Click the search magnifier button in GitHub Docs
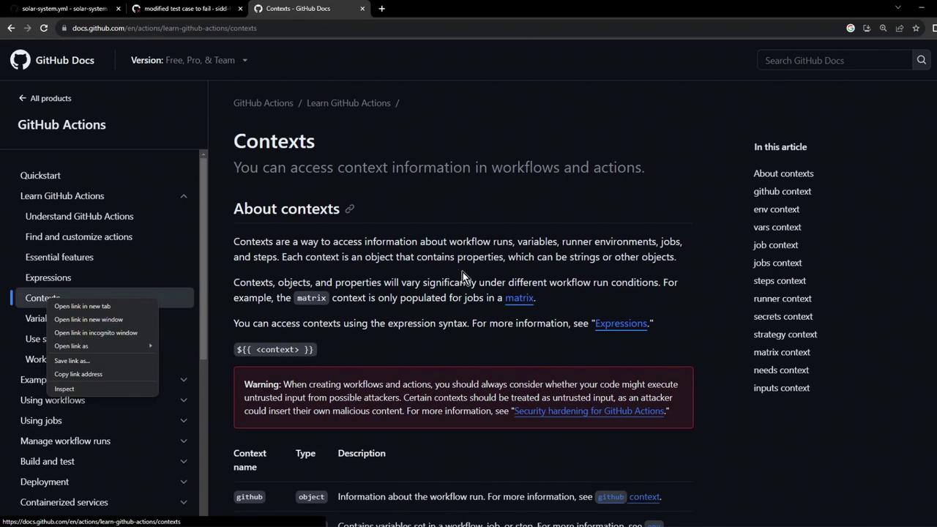 pyautogui.click(x=922, y=60)
